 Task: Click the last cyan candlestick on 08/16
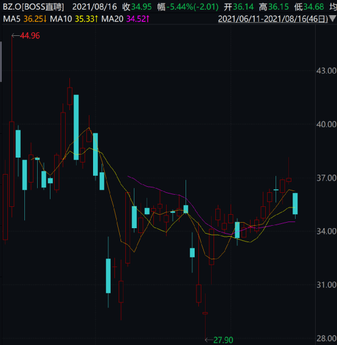click(295, 203)
